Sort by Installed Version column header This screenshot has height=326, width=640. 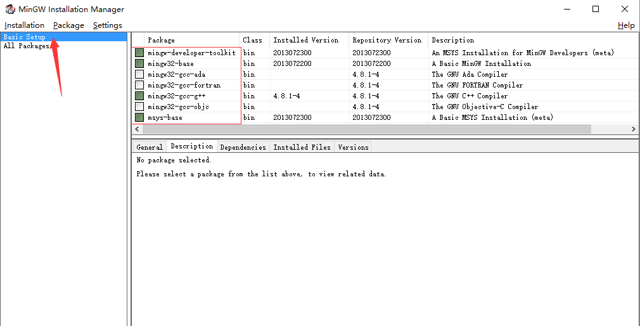(309, 40)
